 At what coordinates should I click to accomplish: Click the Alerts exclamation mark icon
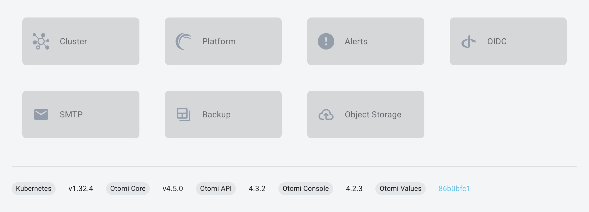click(326, 41)
